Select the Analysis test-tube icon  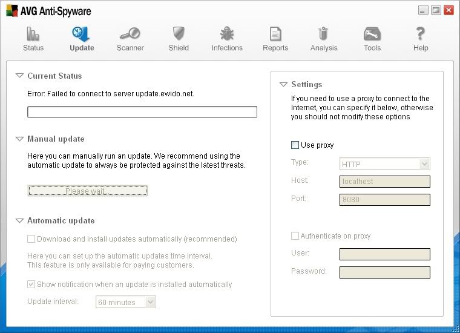[323, 33]
